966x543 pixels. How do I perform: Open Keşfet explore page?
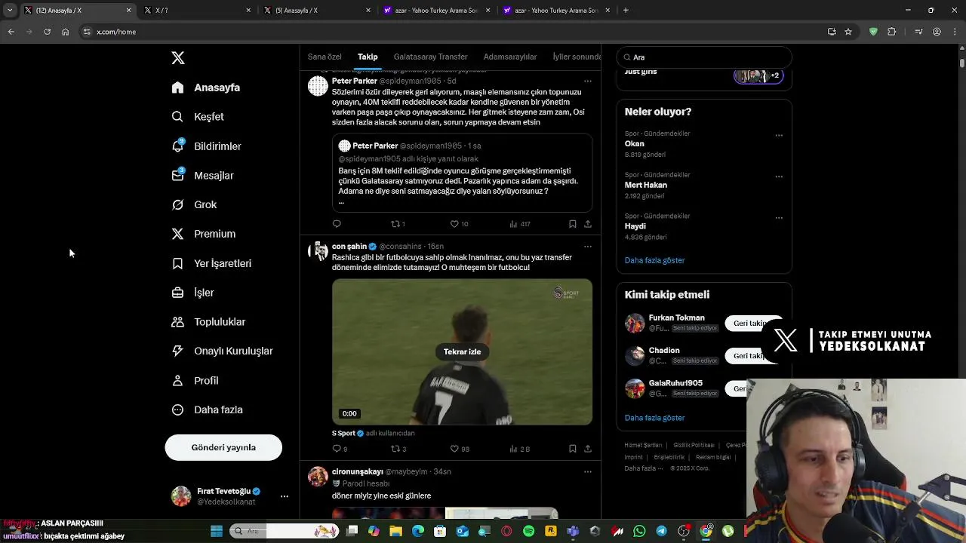coord(198,117)
